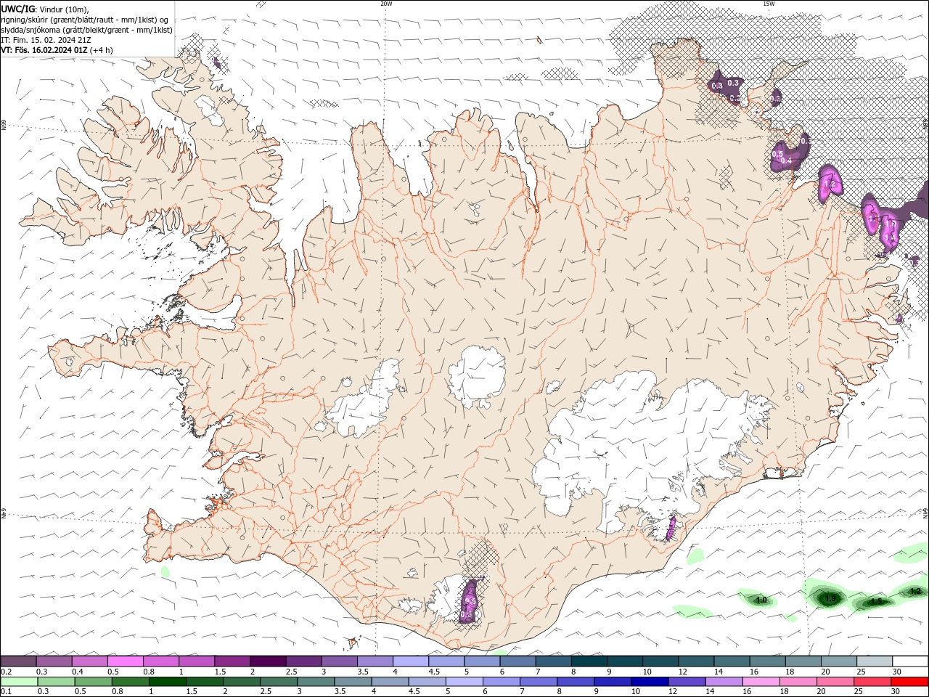Click the green '1.5' rain value offshore

click(x=876, y=601)
